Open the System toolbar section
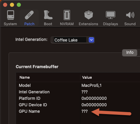This screenshot has width=140, height=124. tap(10, 18)
